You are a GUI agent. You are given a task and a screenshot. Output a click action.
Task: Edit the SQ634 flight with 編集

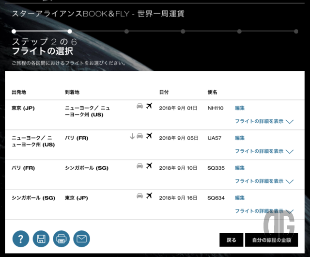(x=240, y=198)
